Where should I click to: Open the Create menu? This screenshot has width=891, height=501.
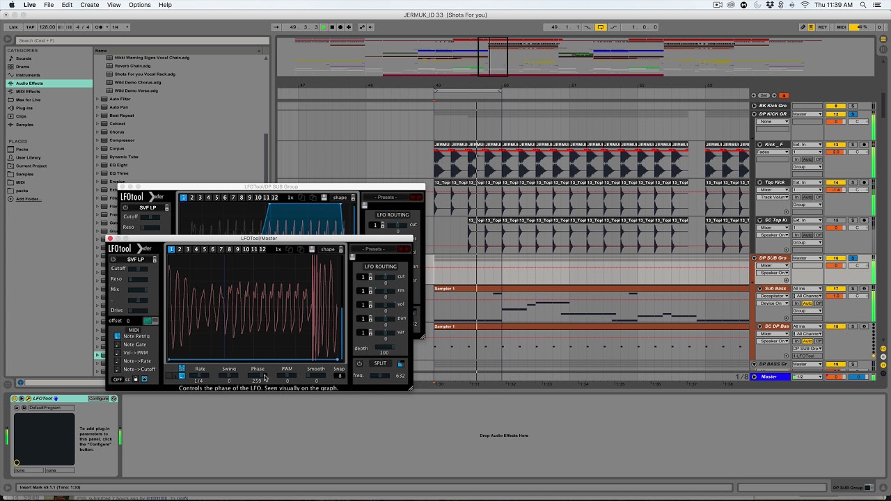(89, 5)
